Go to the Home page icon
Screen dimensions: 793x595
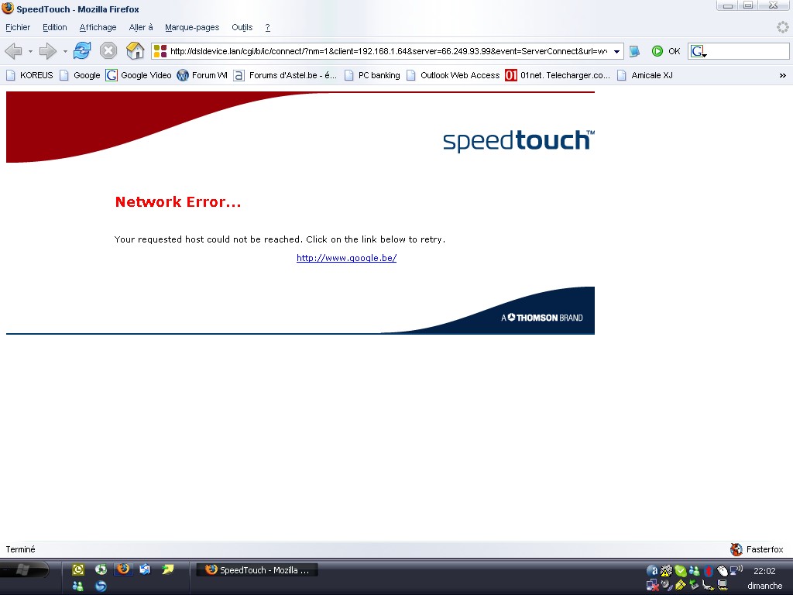(x=136, y=51)
